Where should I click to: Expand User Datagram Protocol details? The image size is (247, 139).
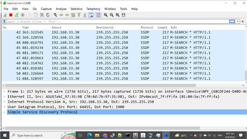[4, 107]
